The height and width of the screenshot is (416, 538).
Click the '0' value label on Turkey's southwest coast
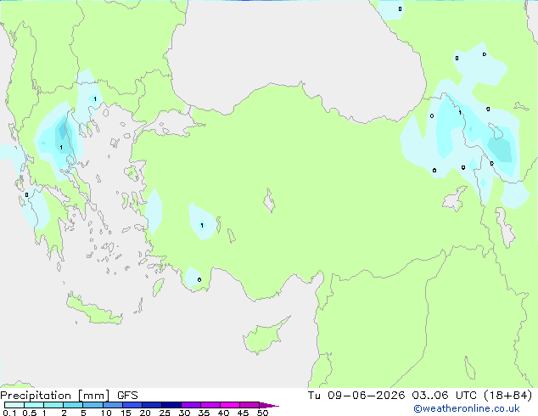click(199, 279)
